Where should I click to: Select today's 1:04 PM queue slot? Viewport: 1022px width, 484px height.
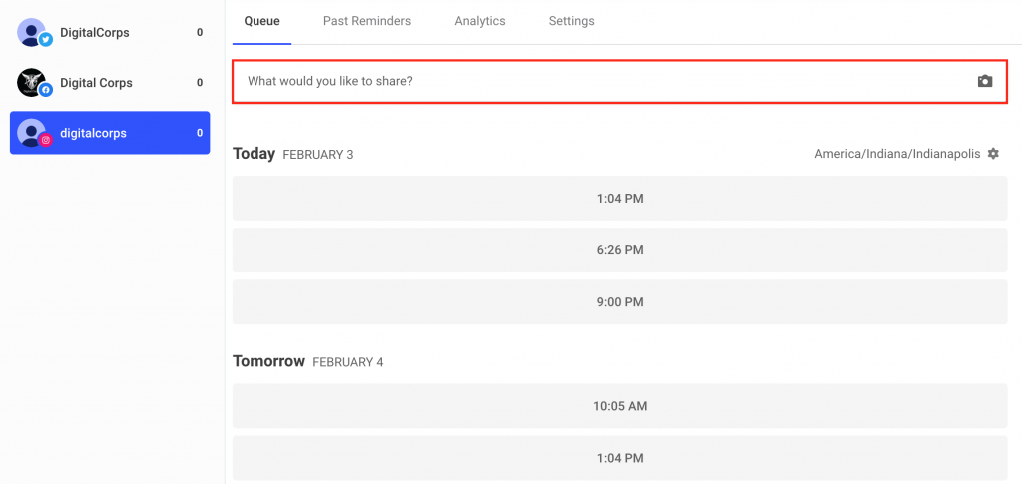tap(620, 199)
